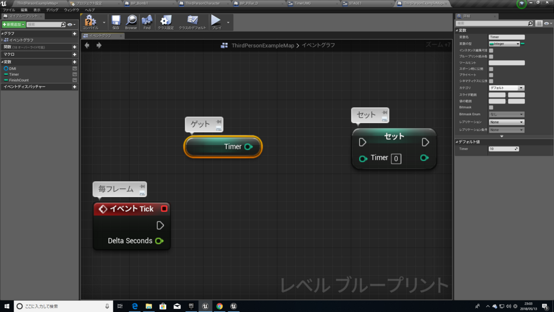Image resolution: width=554 pixels, height=312 pixels.
Task: Open the Edit (編集) menu
Action: tap(24, 10)
